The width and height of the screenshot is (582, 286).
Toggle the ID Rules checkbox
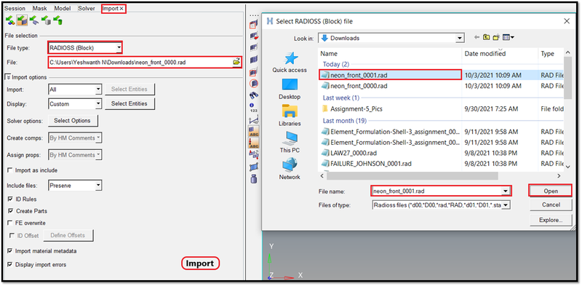[10, 199]
